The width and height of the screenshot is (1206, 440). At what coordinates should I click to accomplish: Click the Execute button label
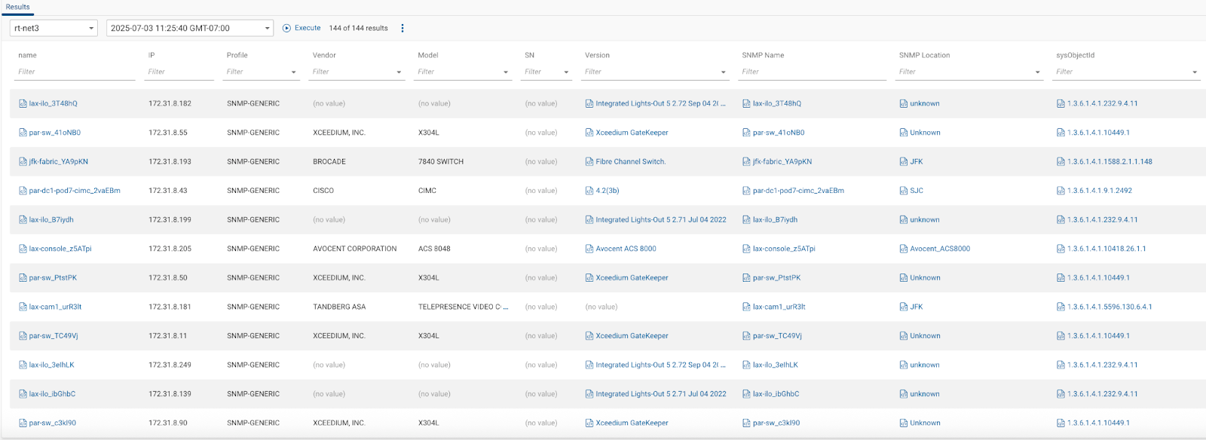pos(308,28)
